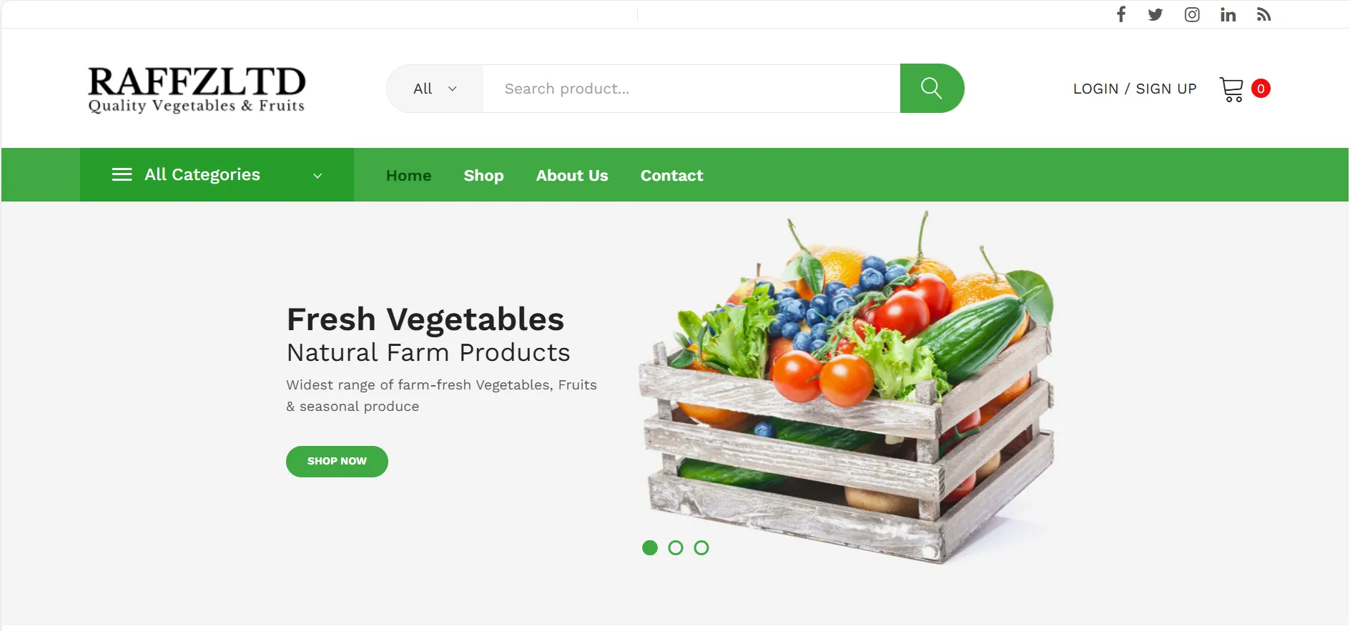Open the shopping cart icon
Image resolution: width=1350 pixels, height=631 pixels.
1231,89
